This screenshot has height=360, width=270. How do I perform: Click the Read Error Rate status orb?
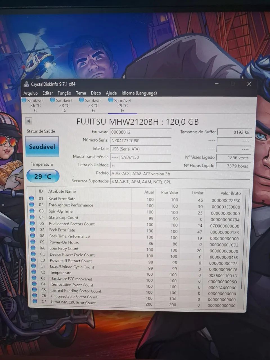tap(31, 198)
